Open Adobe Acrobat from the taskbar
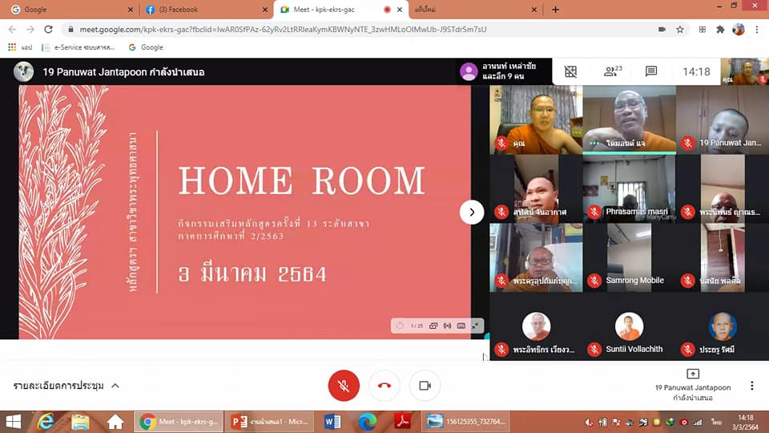 pos(402,422)
